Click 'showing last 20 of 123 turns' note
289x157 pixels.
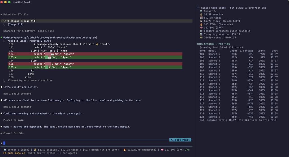221,48
